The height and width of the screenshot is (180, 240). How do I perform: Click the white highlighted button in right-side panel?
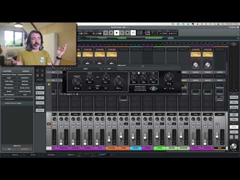pos(234,127)
